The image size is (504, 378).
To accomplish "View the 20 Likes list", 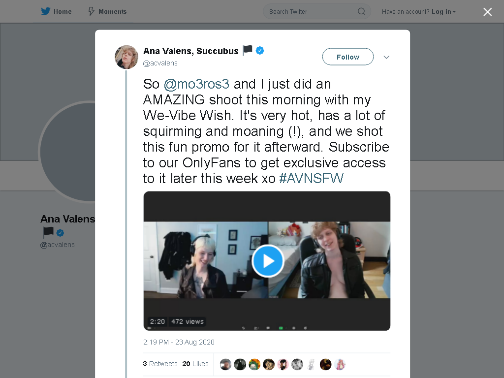I will 195,364.
